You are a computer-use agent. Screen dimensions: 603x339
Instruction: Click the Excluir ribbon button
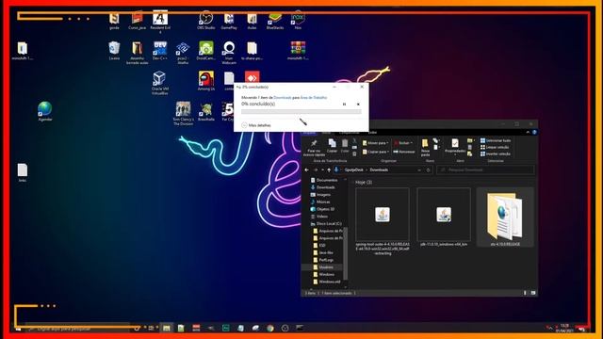pyautogui.click(x=403, y=143)
